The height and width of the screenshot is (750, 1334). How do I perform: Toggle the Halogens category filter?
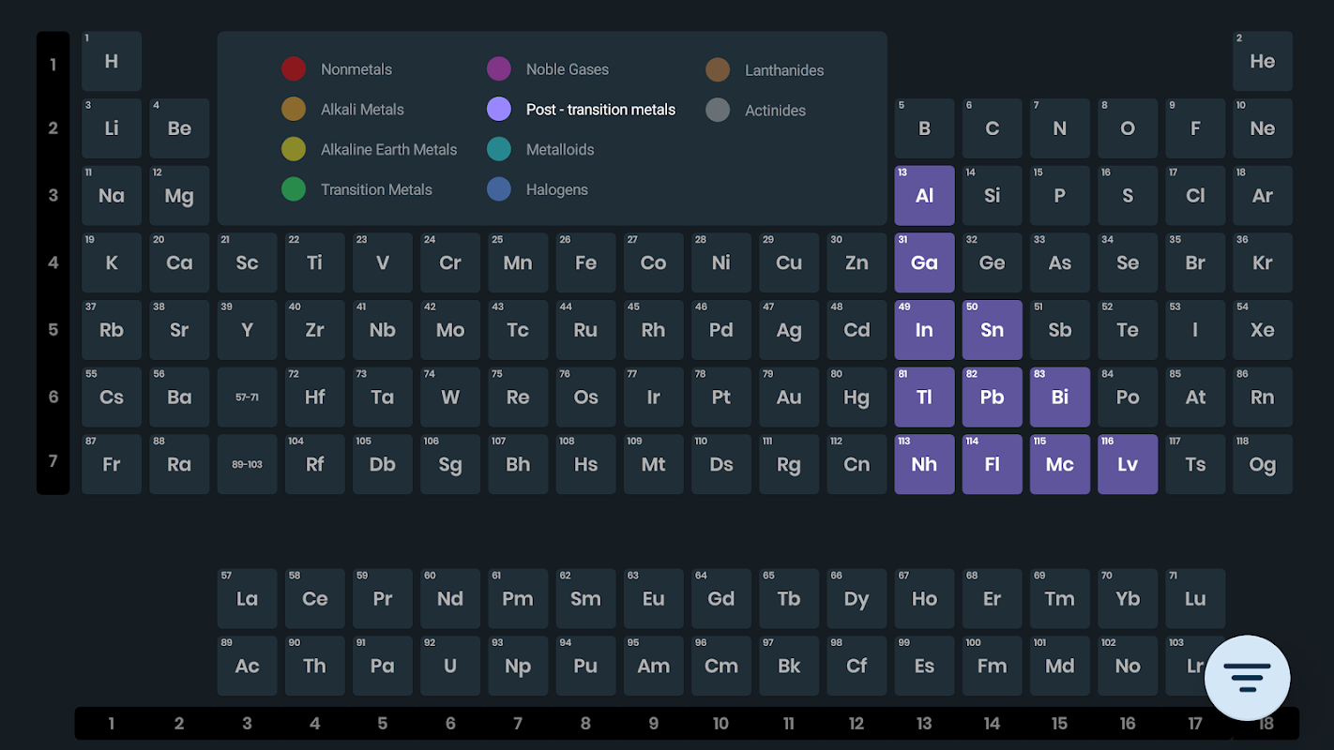[x=556, y=189]
